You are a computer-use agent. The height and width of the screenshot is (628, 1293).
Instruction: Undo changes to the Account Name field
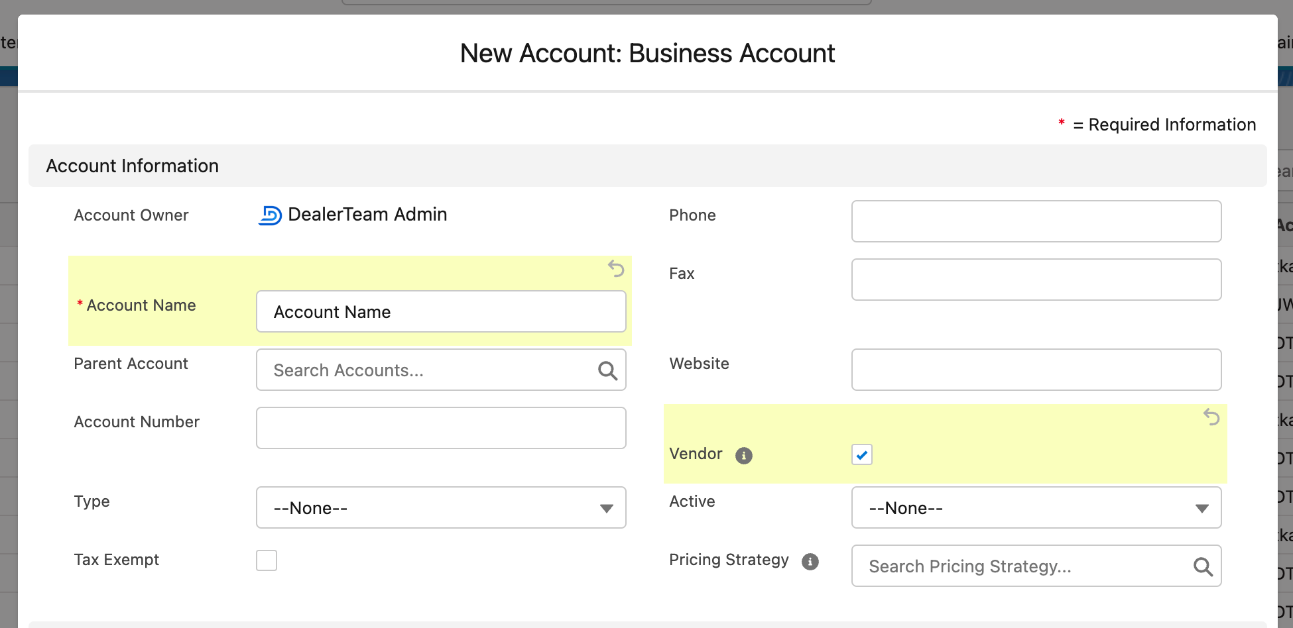[616, 269]
